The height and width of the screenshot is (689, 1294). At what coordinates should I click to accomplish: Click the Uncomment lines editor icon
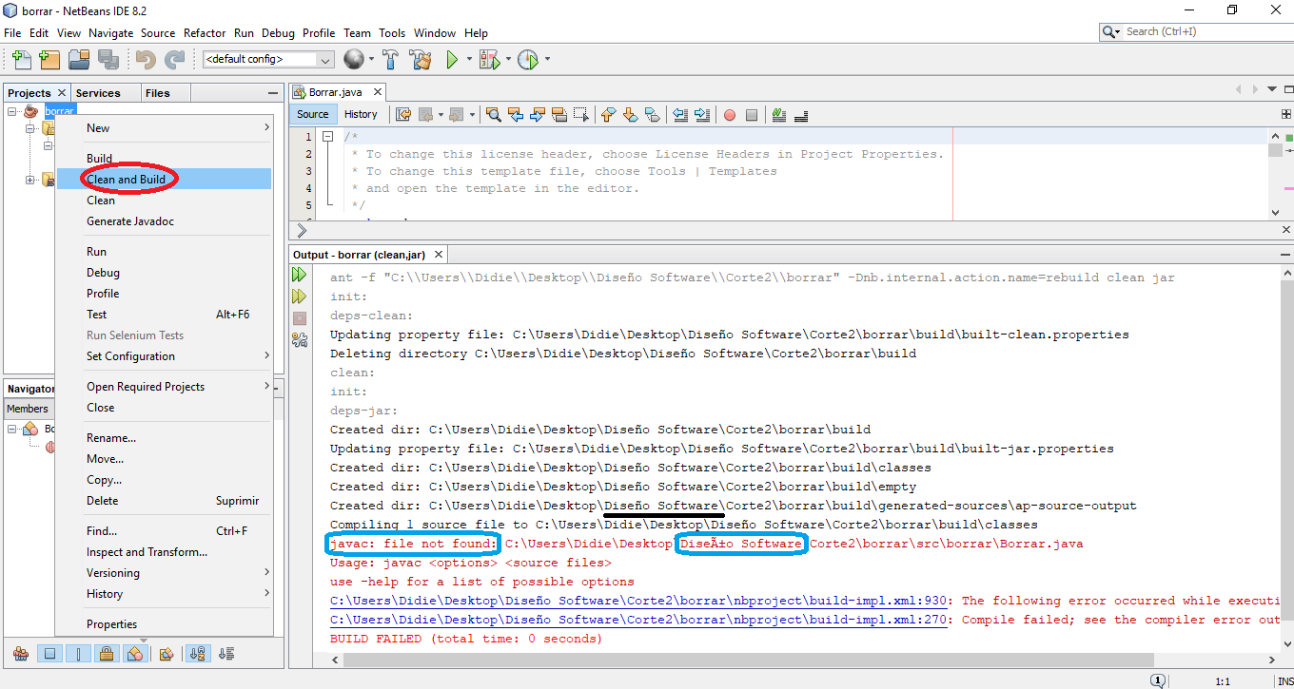click(801, 115)
